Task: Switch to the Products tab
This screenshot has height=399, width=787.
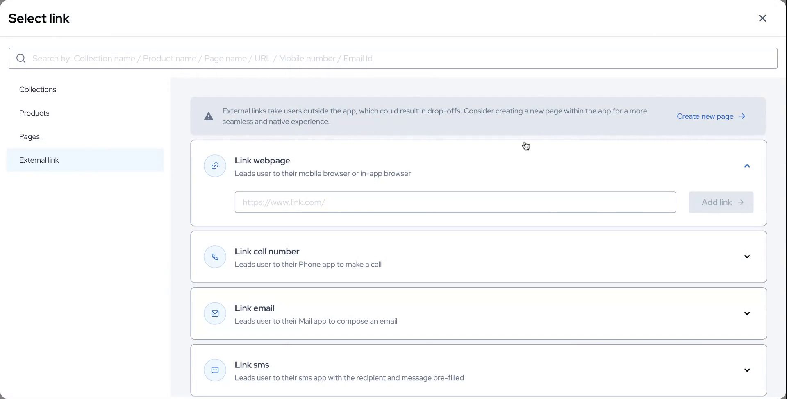Action: click(x=34, y=113)
